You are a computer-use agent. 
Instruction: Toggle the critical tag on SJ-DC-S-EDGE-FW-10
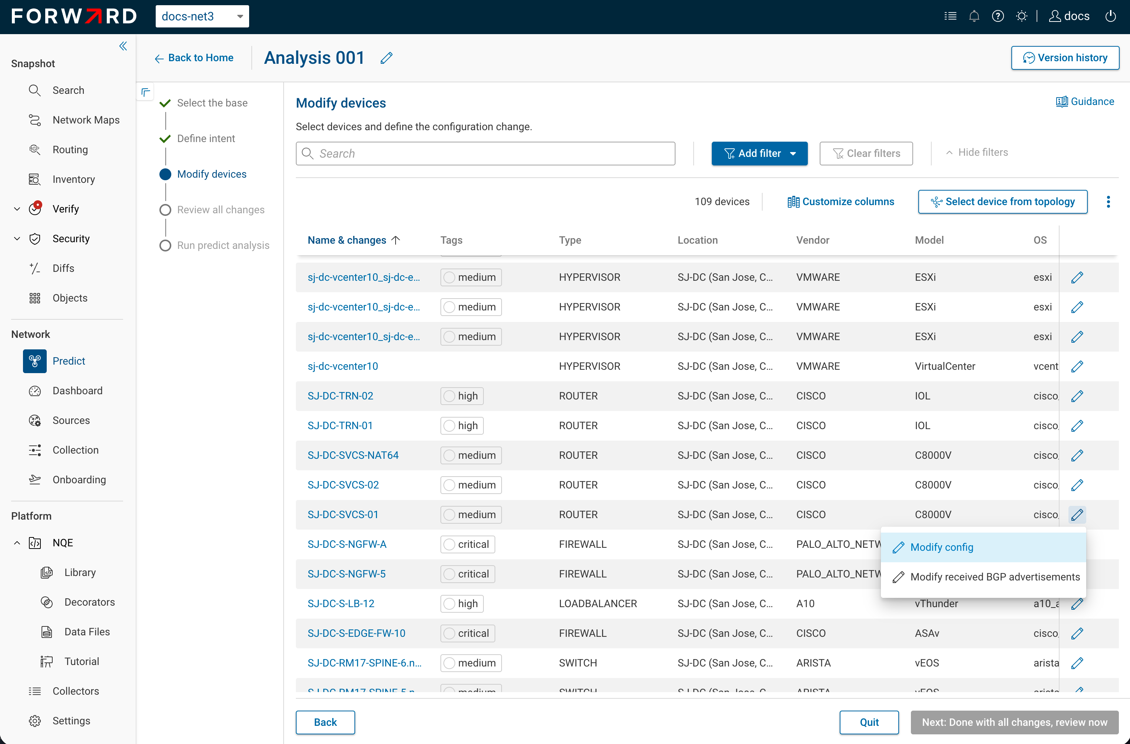[x=467, y=633]
